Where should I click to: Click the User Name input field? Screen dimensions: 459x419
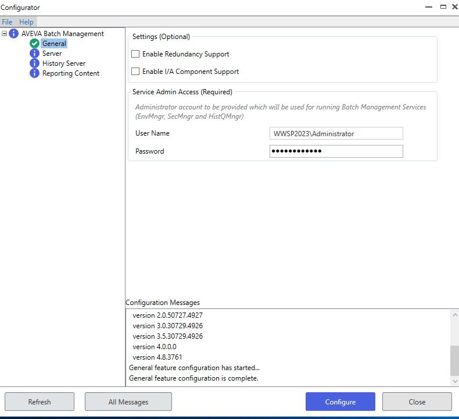click(336, 133)
